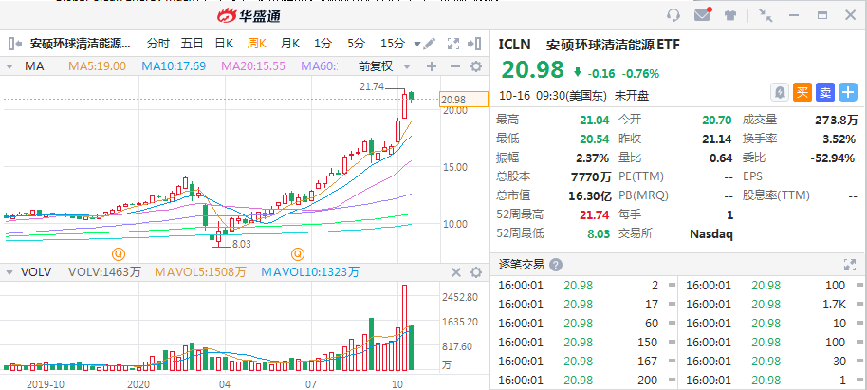Select the drawing pencil tool
The height and width of the screenshot is (390, 867).
430,43
